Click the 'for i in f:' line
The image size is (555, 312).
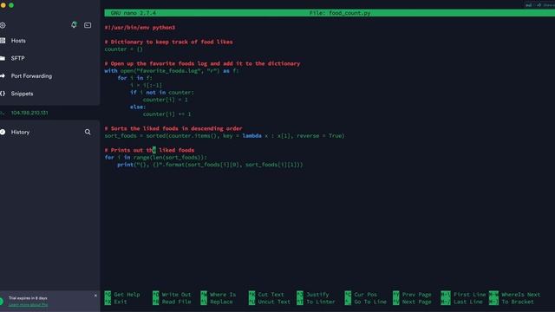coord(135,78)
